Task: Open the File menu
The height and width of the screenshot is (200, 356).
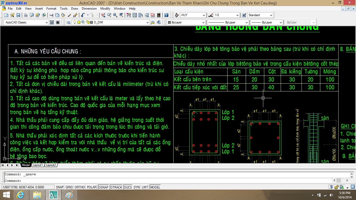Action: tap(10, 9)
